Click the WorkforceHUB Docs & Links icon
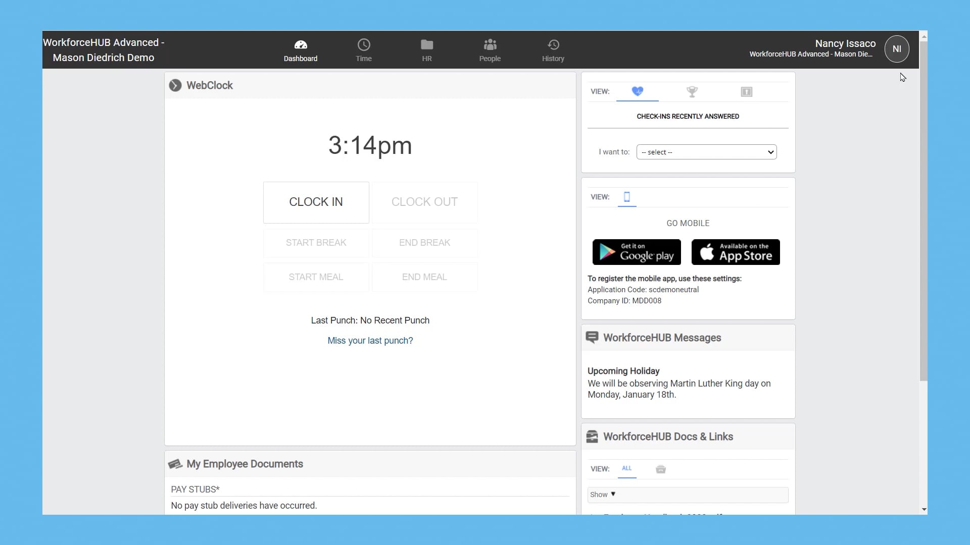This screenshot has width=970, height=545. point(592,436)
